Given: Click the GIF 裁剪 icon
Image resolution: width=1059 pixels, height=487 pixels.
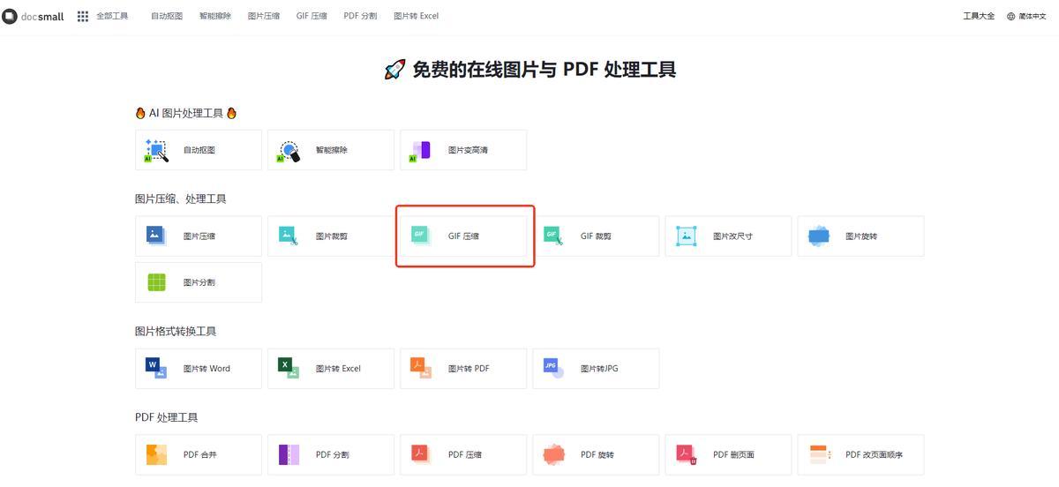Looking at the screenshot, I should pos(553,236).
